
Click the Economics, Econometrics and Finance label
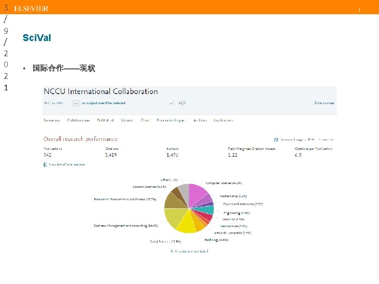(x=125, y=199)
